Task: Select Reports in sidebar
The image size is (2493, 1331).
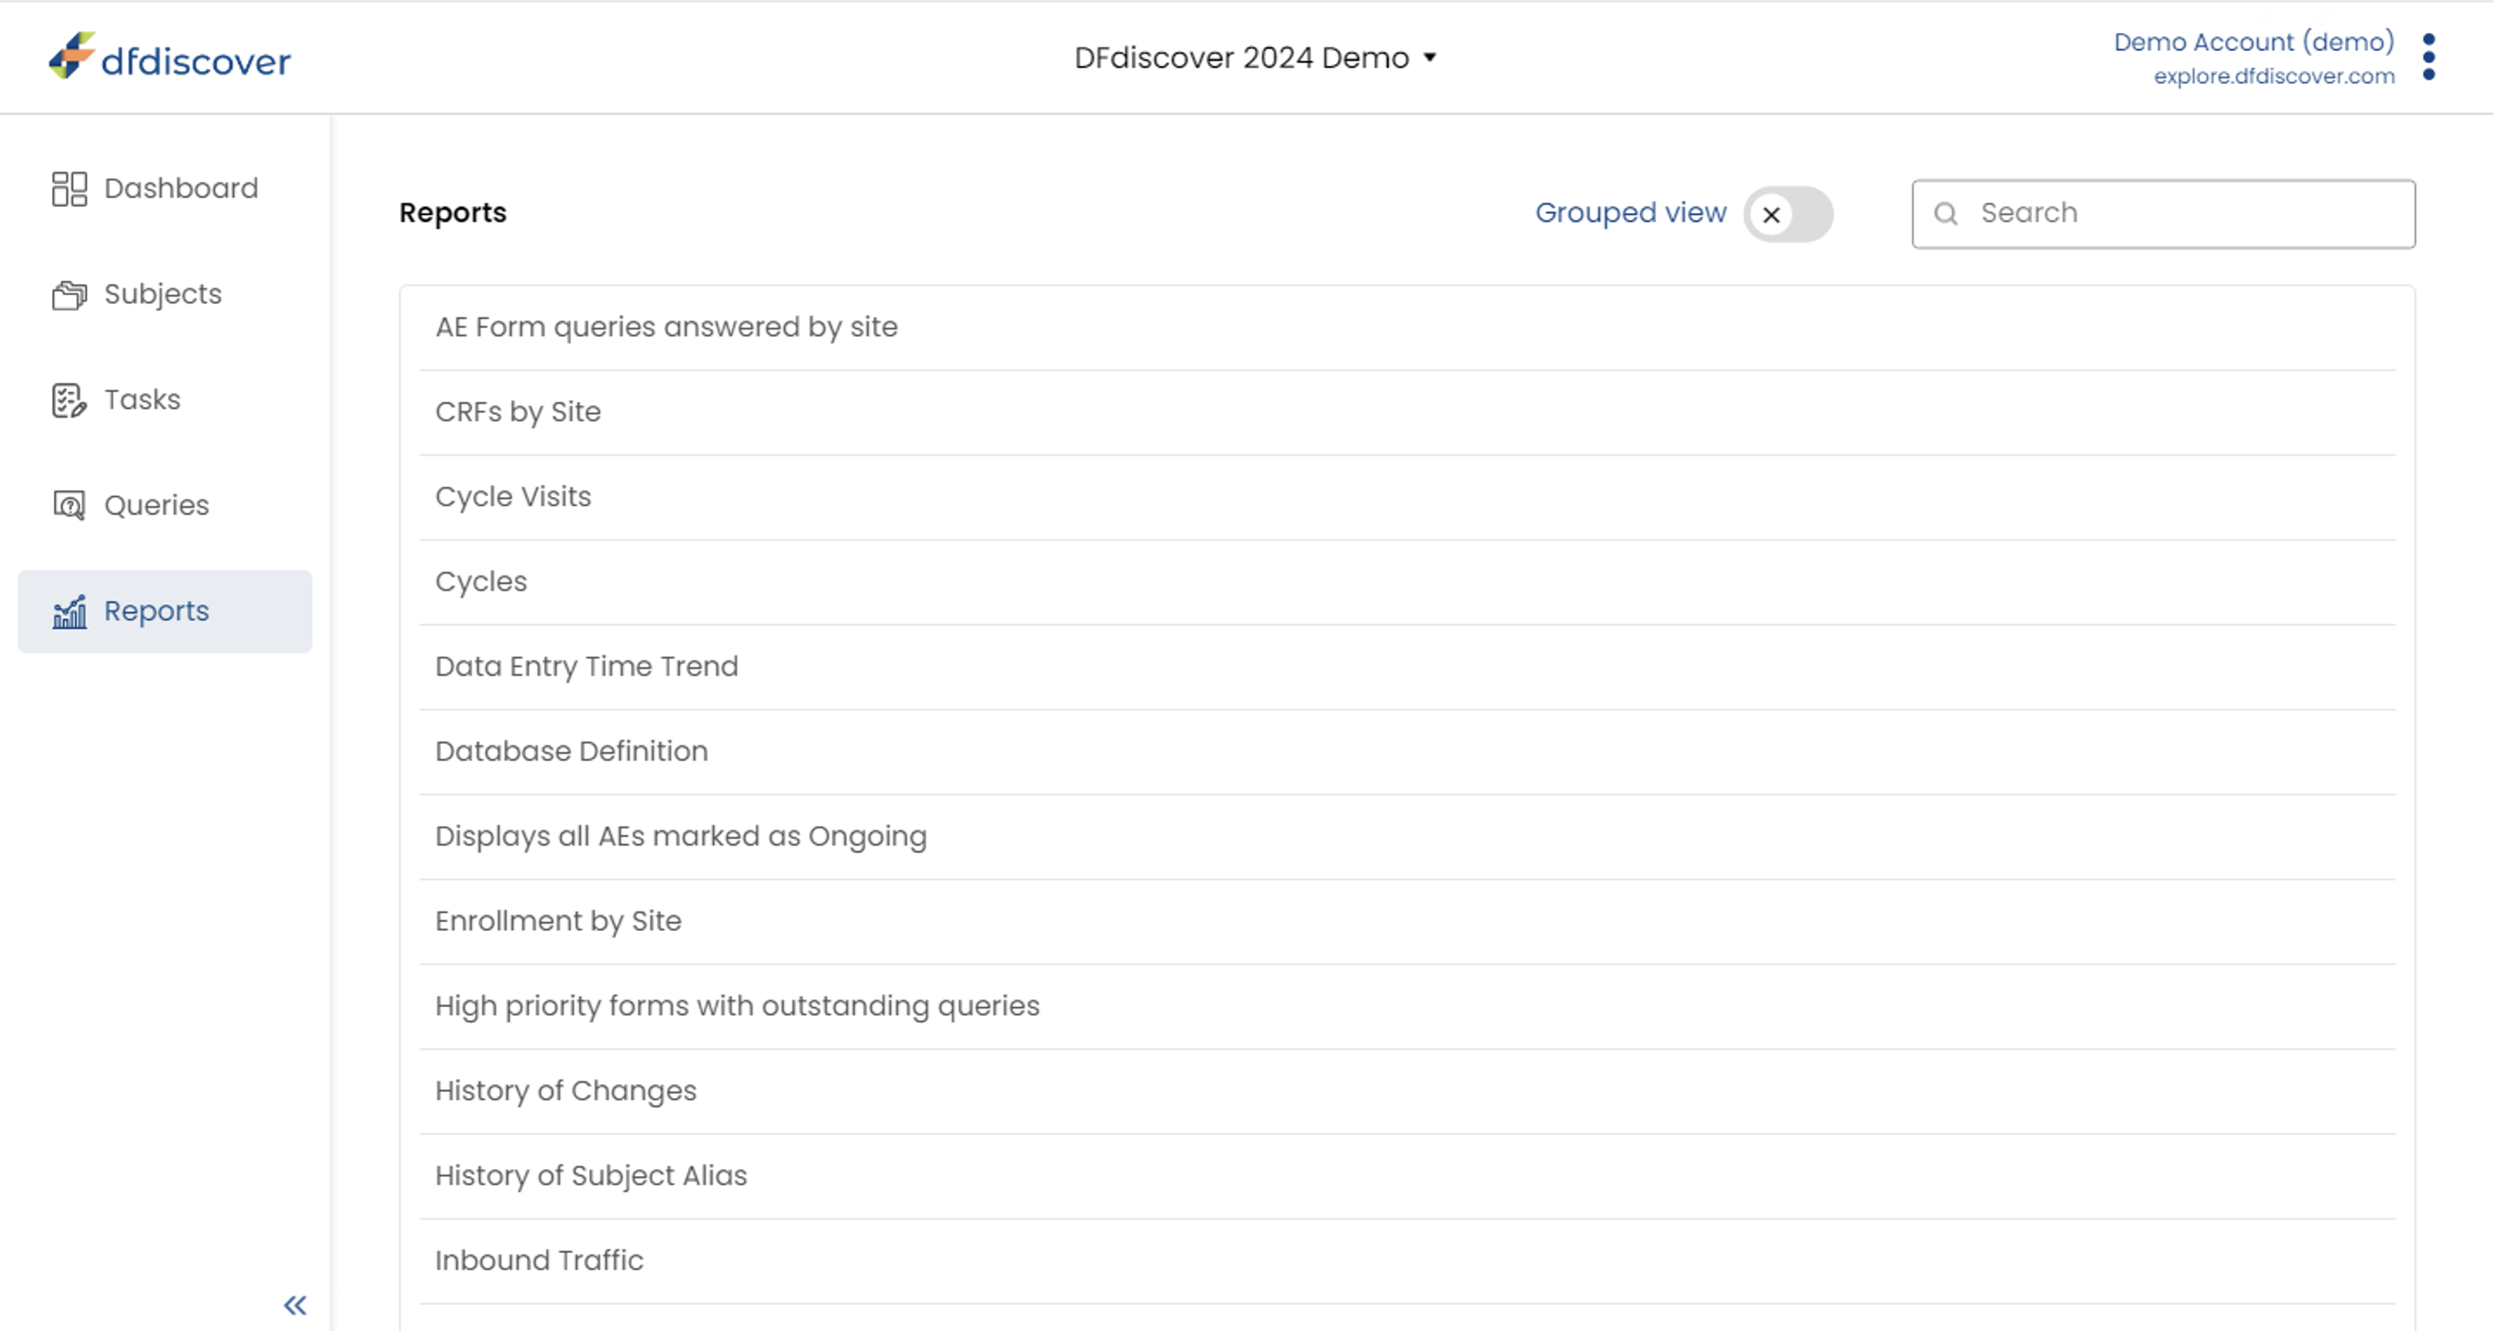Action: click(x=165, y=611)
